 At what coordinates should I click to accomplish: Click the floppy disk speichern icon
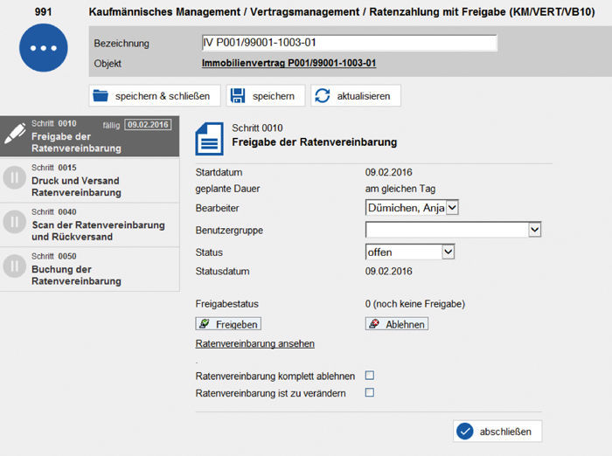click(x=237, y=95)
